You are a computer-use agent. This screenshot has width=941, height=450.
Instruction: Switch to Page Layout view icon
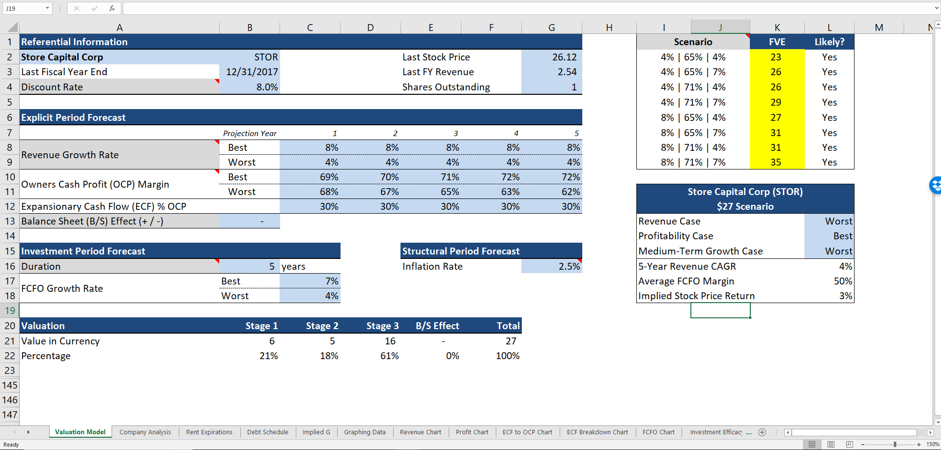pyautogui.click(x=830, y=444)
